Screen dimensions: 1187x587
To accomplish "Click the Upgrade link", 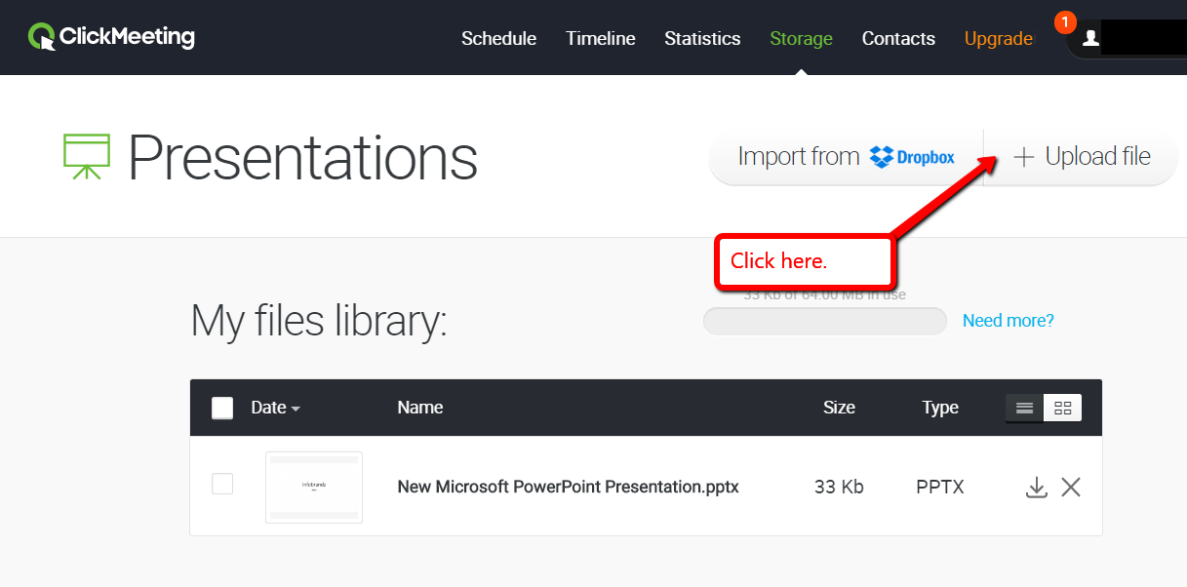I will pyautogui.click(x=998, y=39).
